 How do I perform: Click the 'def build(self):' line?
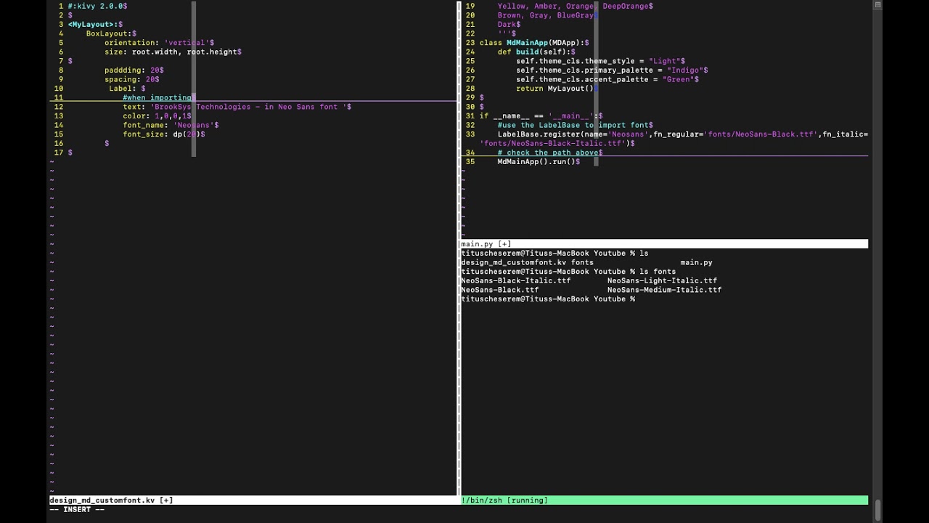[536, 52]
